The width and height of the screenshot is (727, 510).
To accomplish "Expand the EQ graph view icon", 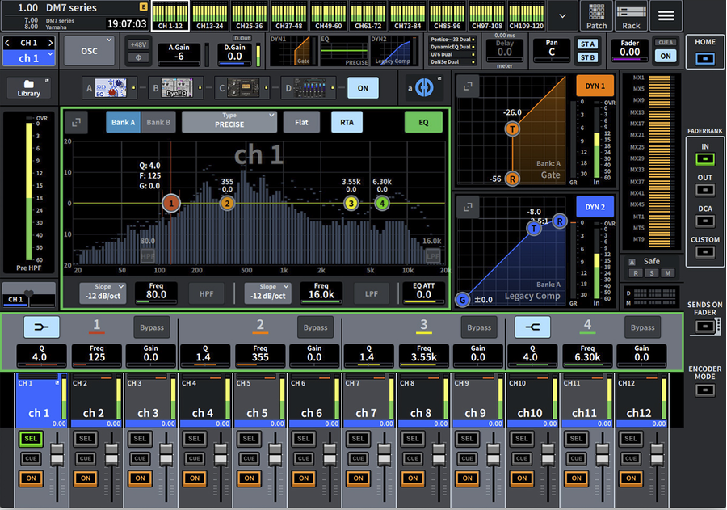I will point(77,122).
